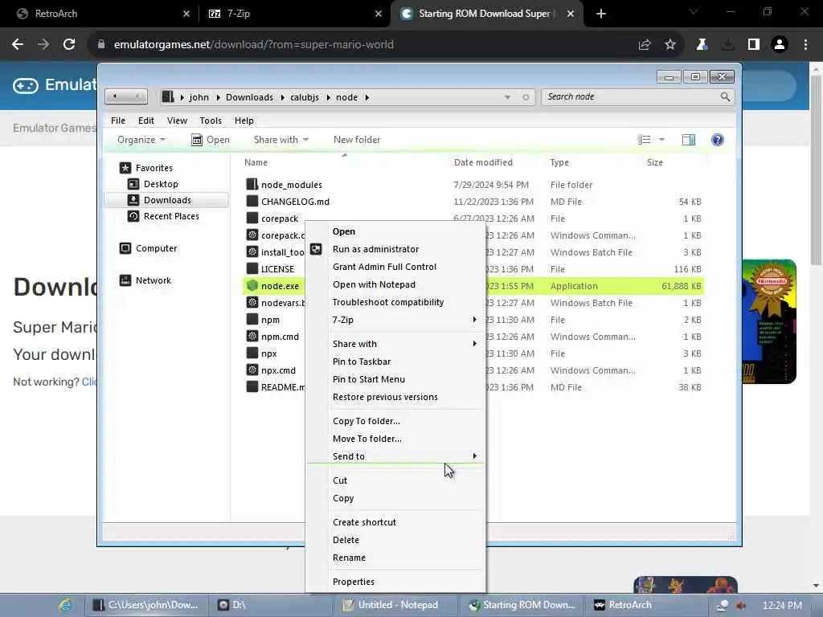
Task: Click the site lock icon in URL bar
Action: [x=101, y=45]
